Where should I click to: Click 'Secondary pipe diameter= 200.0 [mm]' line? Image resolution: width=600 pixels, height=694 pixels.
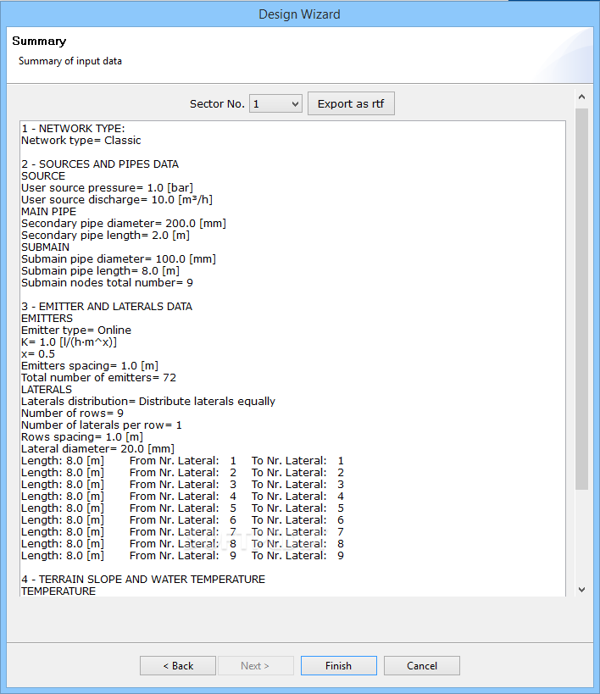tap(124, 224)
